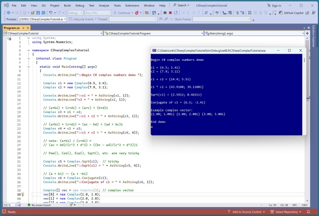Click Lifecycle Events button
This screenshot has width=319, height=216.
82,19
